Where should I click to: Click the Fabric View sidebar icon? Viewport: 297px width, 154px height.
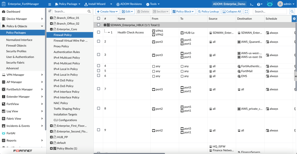click(4, 119)
